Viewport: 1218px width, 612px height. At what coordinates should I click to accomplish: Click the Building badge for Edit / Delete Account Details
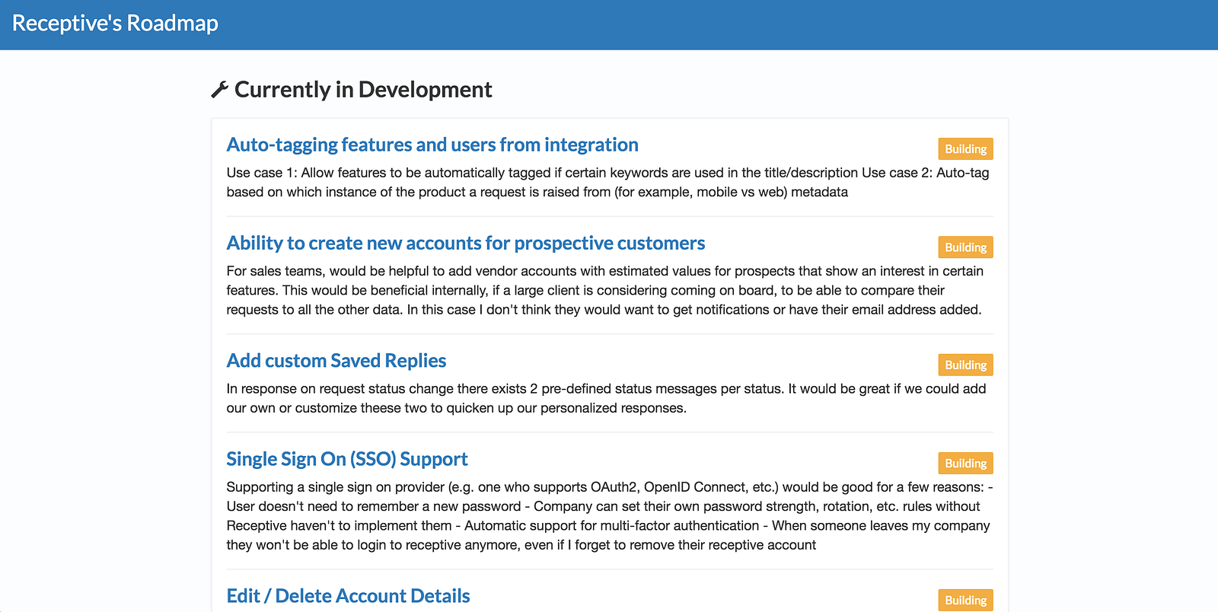pyautogui.click(x=965, y=601)
